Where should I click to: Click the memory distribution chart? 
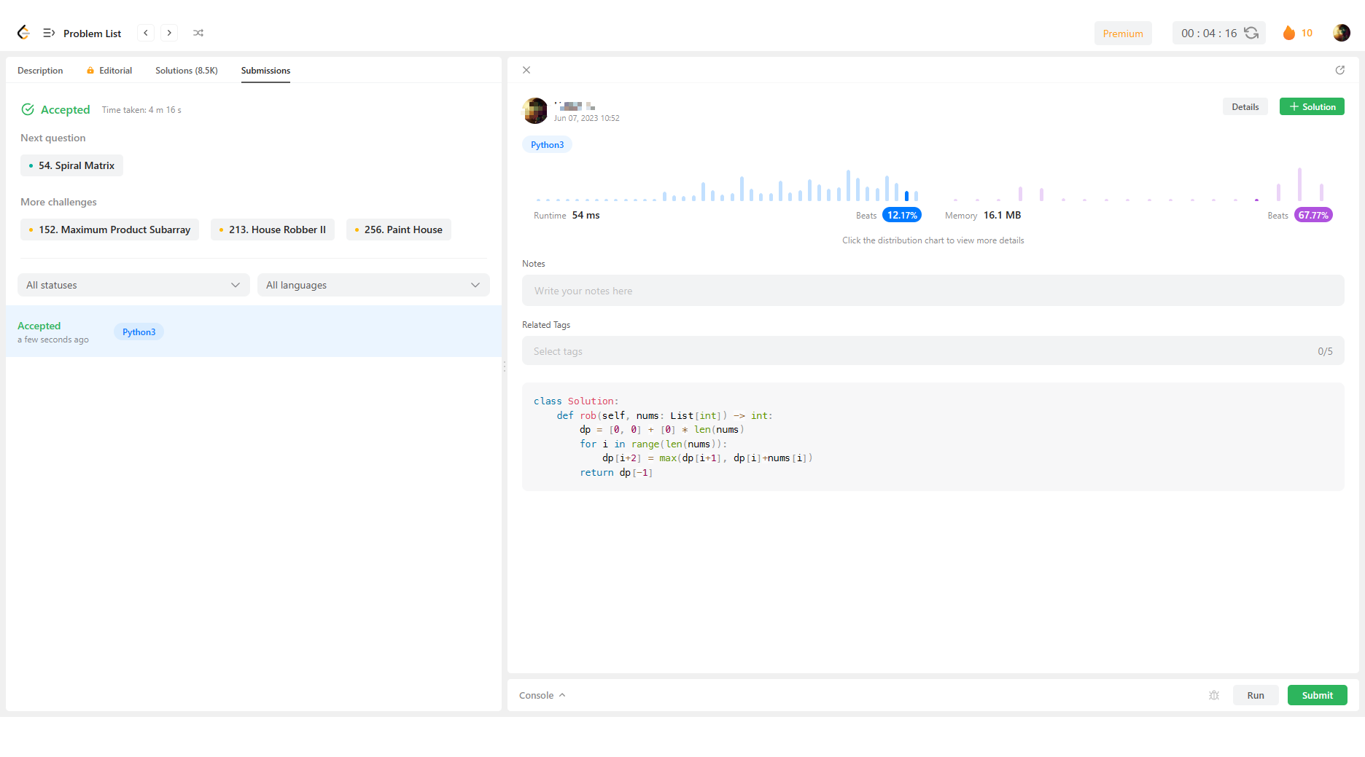tap(1139, 186)
